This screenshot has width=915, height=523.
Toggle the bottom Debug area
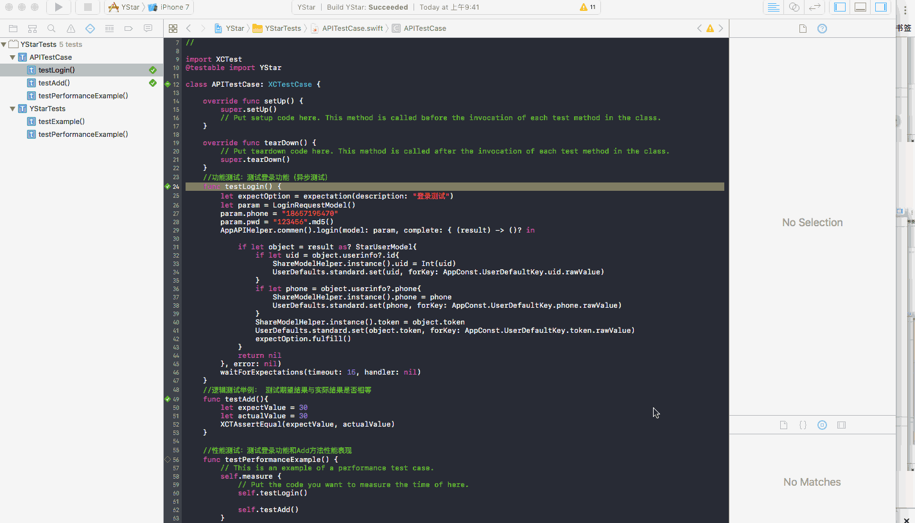click(x=860, y=7)
